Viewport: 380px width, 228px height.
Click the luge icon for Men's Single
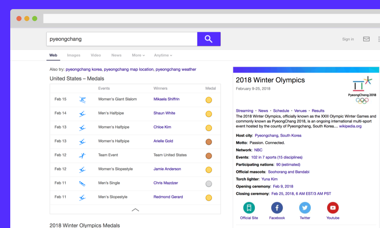coord(82,184)
